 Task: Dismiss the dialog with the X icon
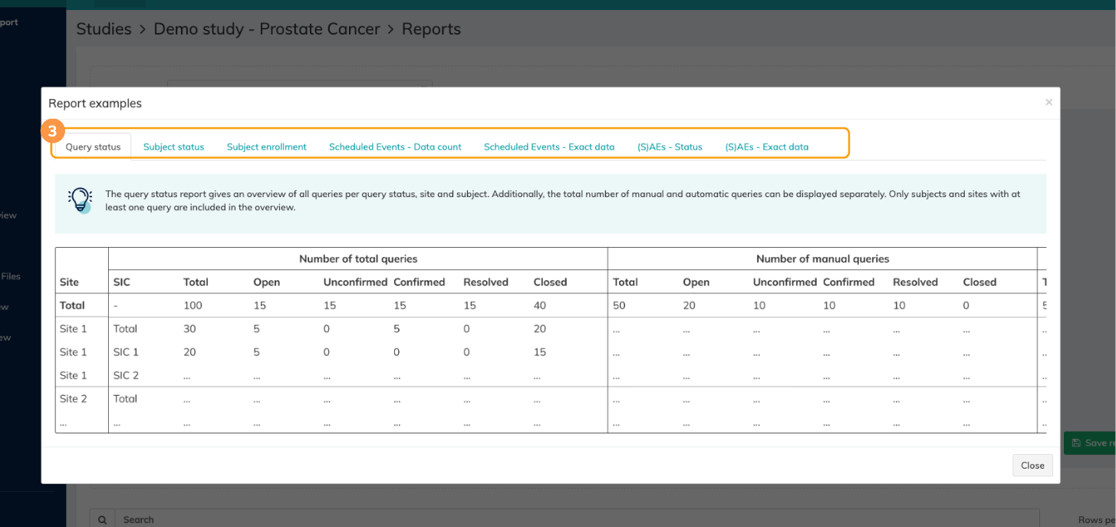coord(1049,102)
